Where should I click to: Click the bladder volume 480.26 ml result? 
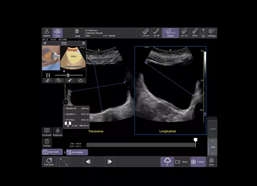click(x=80, y=126)
